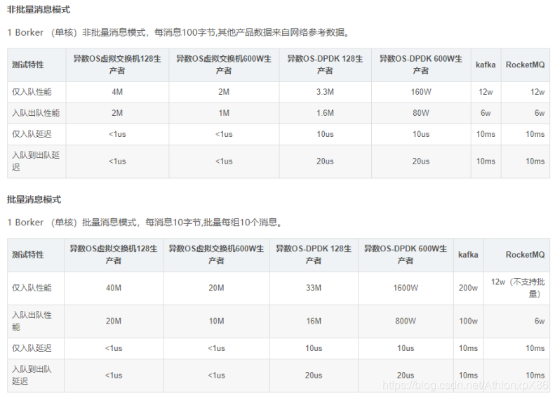
Task: Select non-batch 入队到出队延迟 DPDK 600W '20us' cell
Action: 421,161
